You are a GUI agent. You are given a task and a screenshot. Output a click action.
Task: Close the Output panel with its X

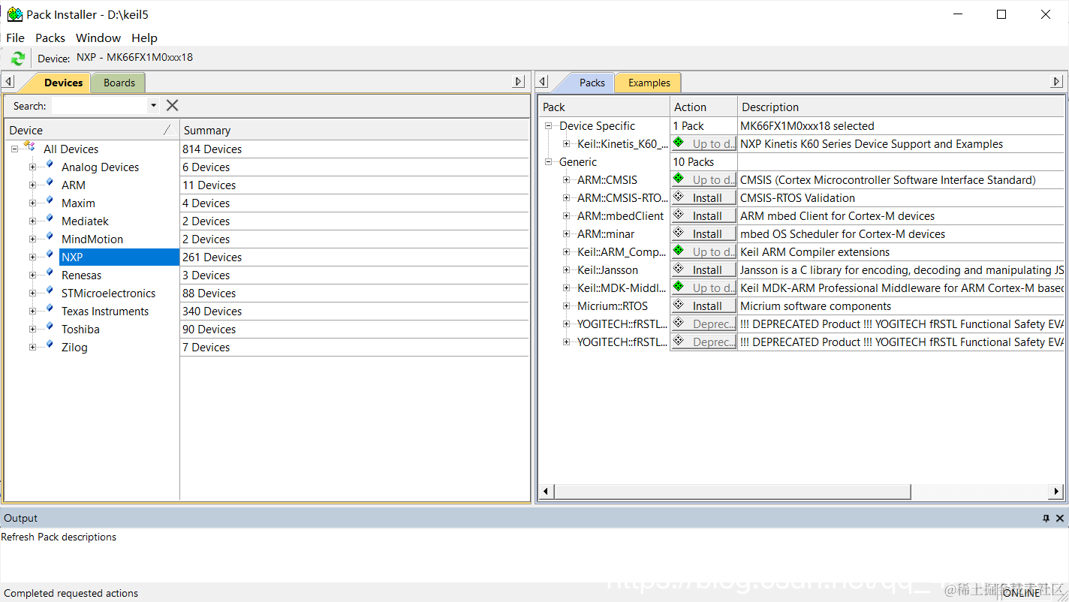pos(1060,519)
